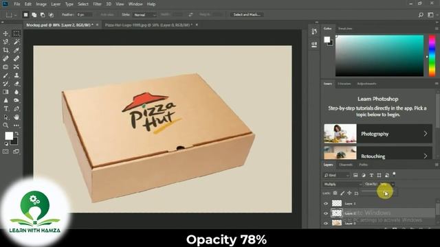Expand the Photography tutorials chevron
440x247 pixels.
[x=426, y=134]
